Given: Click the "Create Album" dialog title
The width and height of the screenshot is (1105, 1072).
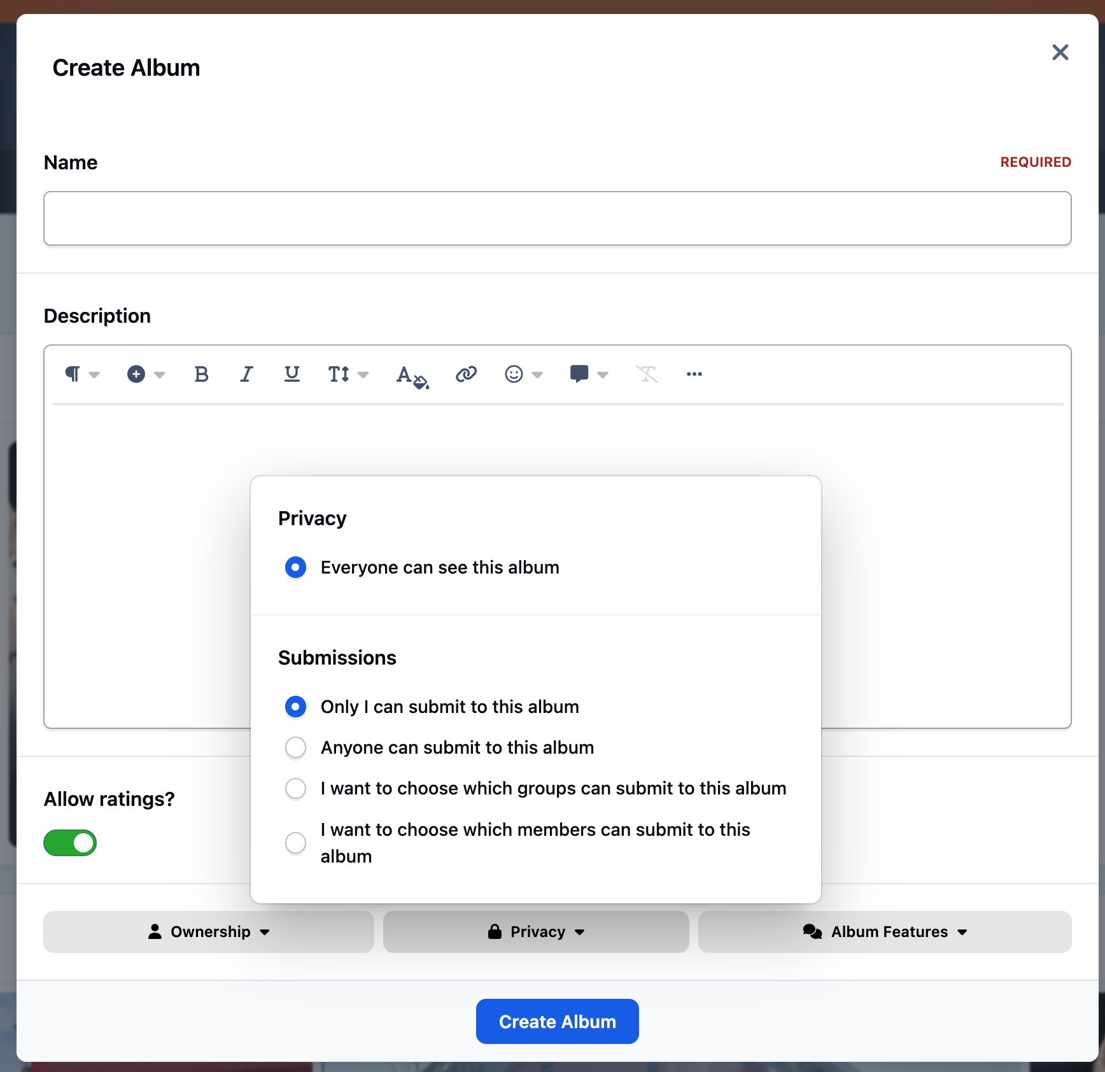Looking at the screenshot, I should 126,67.
